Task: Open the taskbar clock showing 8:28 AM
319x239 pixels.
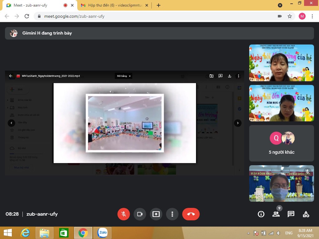Action: pos(305,233)
